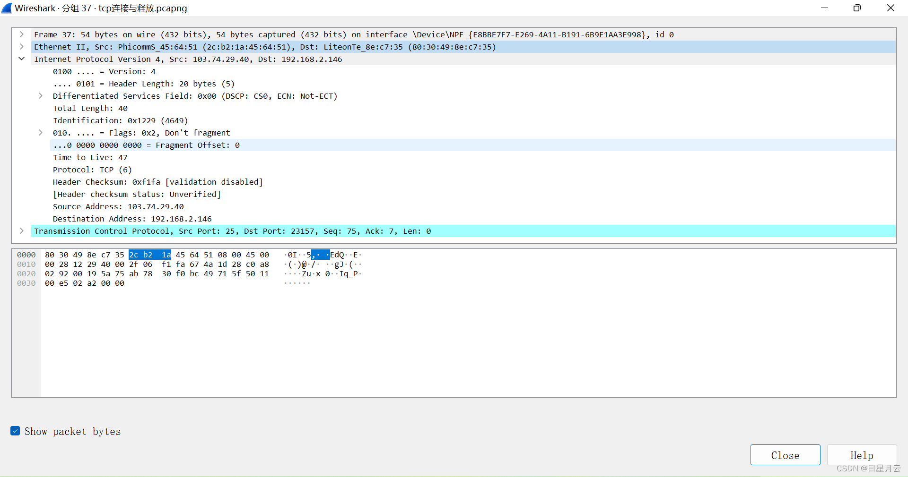Click the hex byte f1 fa checksum bytes
The image size is (908, 477).
point(174,264)
